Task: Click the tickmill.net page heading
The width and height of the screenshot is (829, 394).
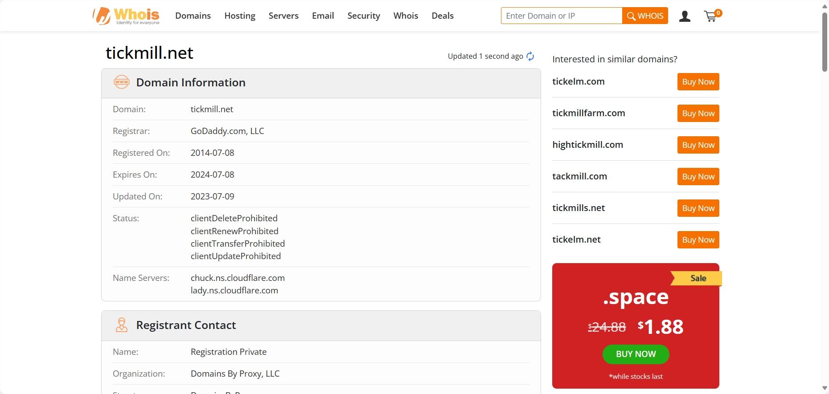Action: [149, 53]
